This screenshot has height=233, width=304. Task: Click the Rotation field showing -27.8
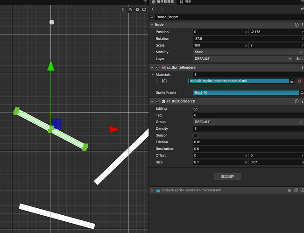click(248, 39)
